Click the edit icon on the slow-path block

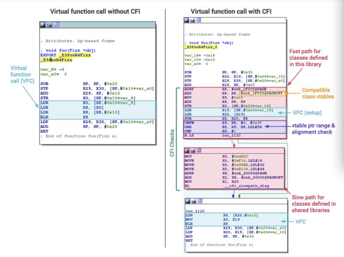(192, 151)
